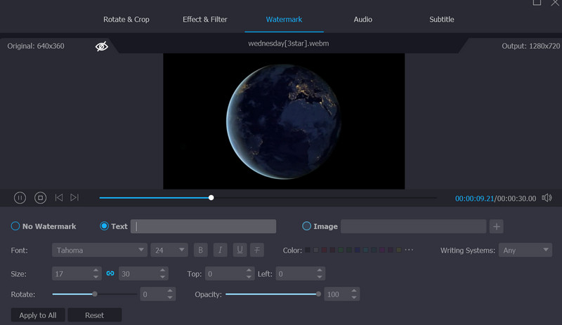562x325 pixels.
Task: Click the plus icon to add image
Action: tap(497, 226)
